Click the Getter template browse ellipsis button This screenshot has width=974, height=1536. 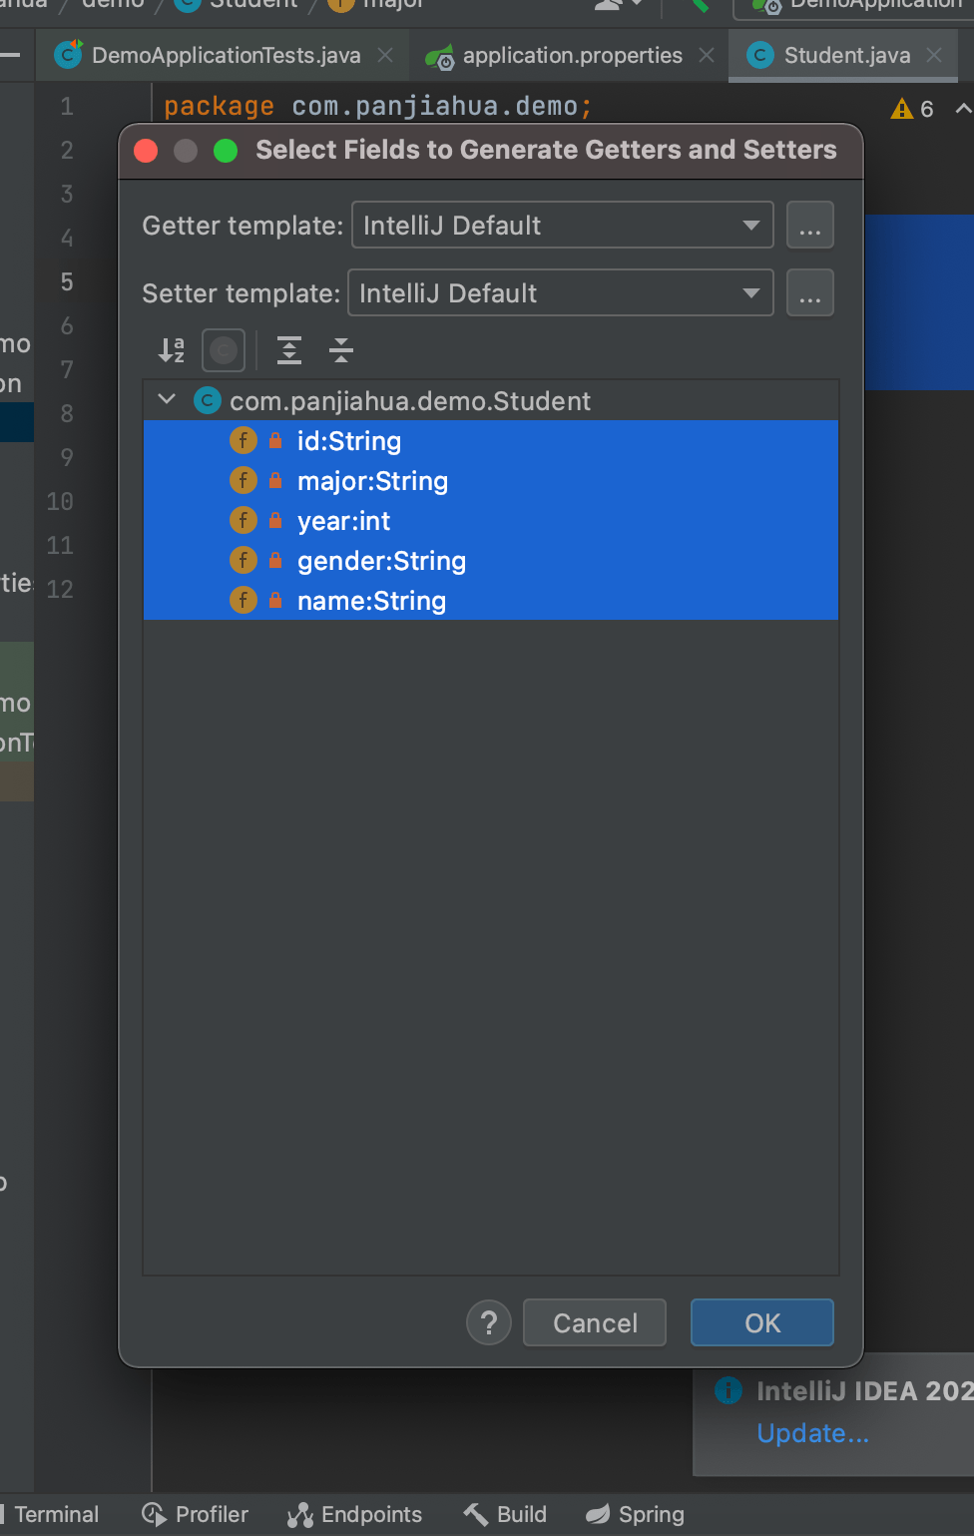[809, 226]
